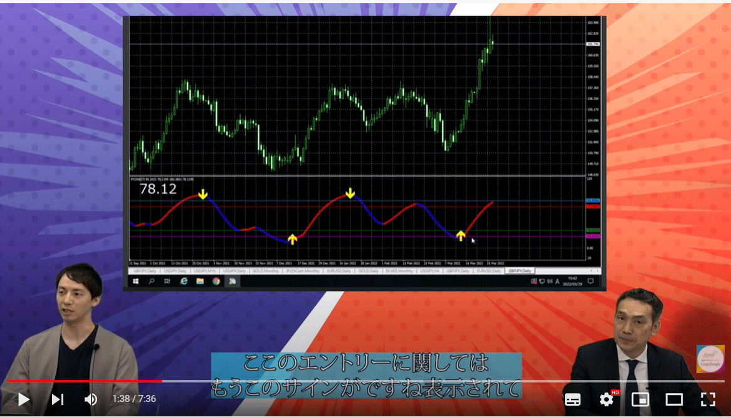Open the taskbar clock showing 15:42
Viewport: 731px width, 417px height.
(572, 282)
